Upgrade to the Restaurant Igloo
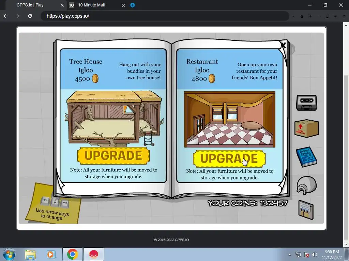This screenshot has height=261, width=349. [x=229, y=158]
